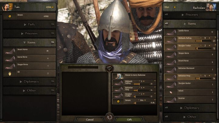Increase the Denars amount in the offer panel
The image size is (219, 123).
point(145,100)
